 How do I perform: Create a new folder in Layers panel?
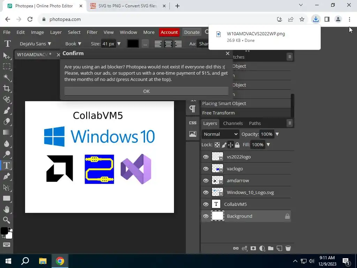tap(271, 248)
